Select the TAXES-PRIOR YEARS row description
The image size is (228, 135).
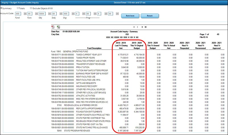click(x=86, y=58)
